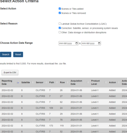Select Row value 119 in table

click(x=62, y=126)
